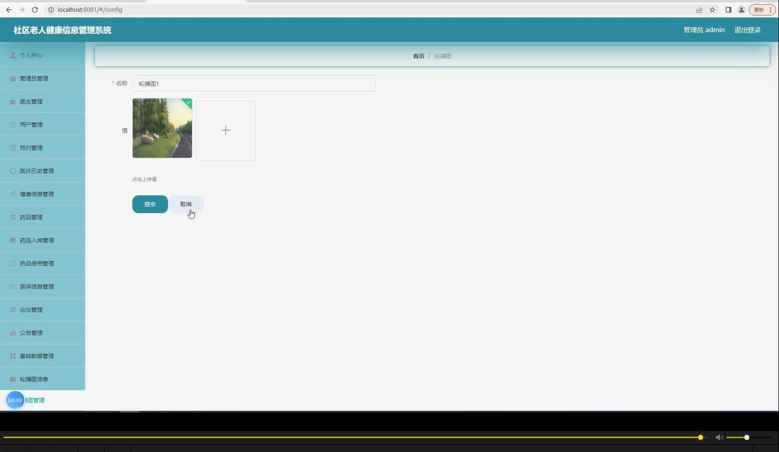Click the browser forward arrow
779x452 pixels.
coord(22,10)
